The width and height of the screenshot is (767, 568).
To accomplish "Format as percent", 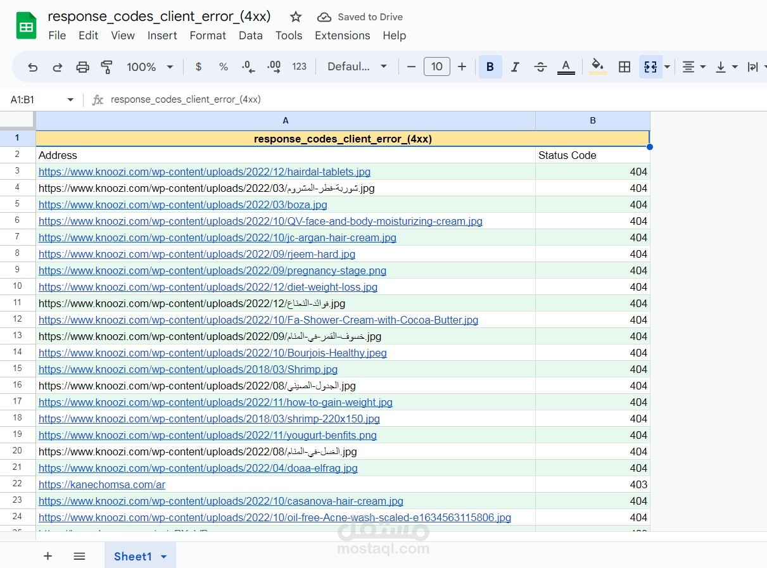I will 224,66.
